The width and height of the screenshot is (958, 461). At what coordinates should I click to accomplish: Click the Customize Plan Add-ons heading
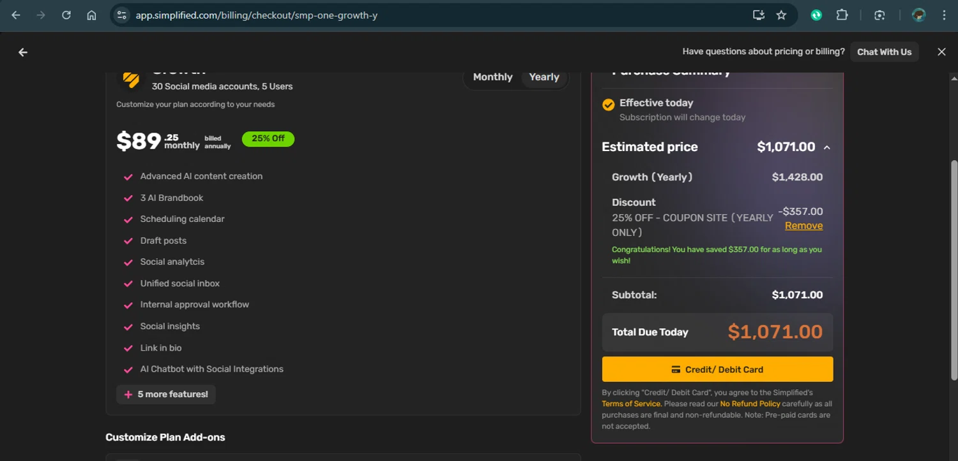pos(165,437)
